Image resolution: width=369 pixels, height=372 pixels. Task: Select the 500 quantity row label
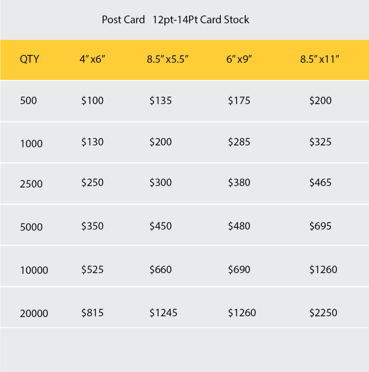pyautogui.click(x=28, y=101)
